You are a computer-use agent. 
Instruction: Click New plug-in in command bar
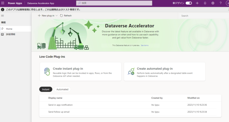tap(46, 16)
